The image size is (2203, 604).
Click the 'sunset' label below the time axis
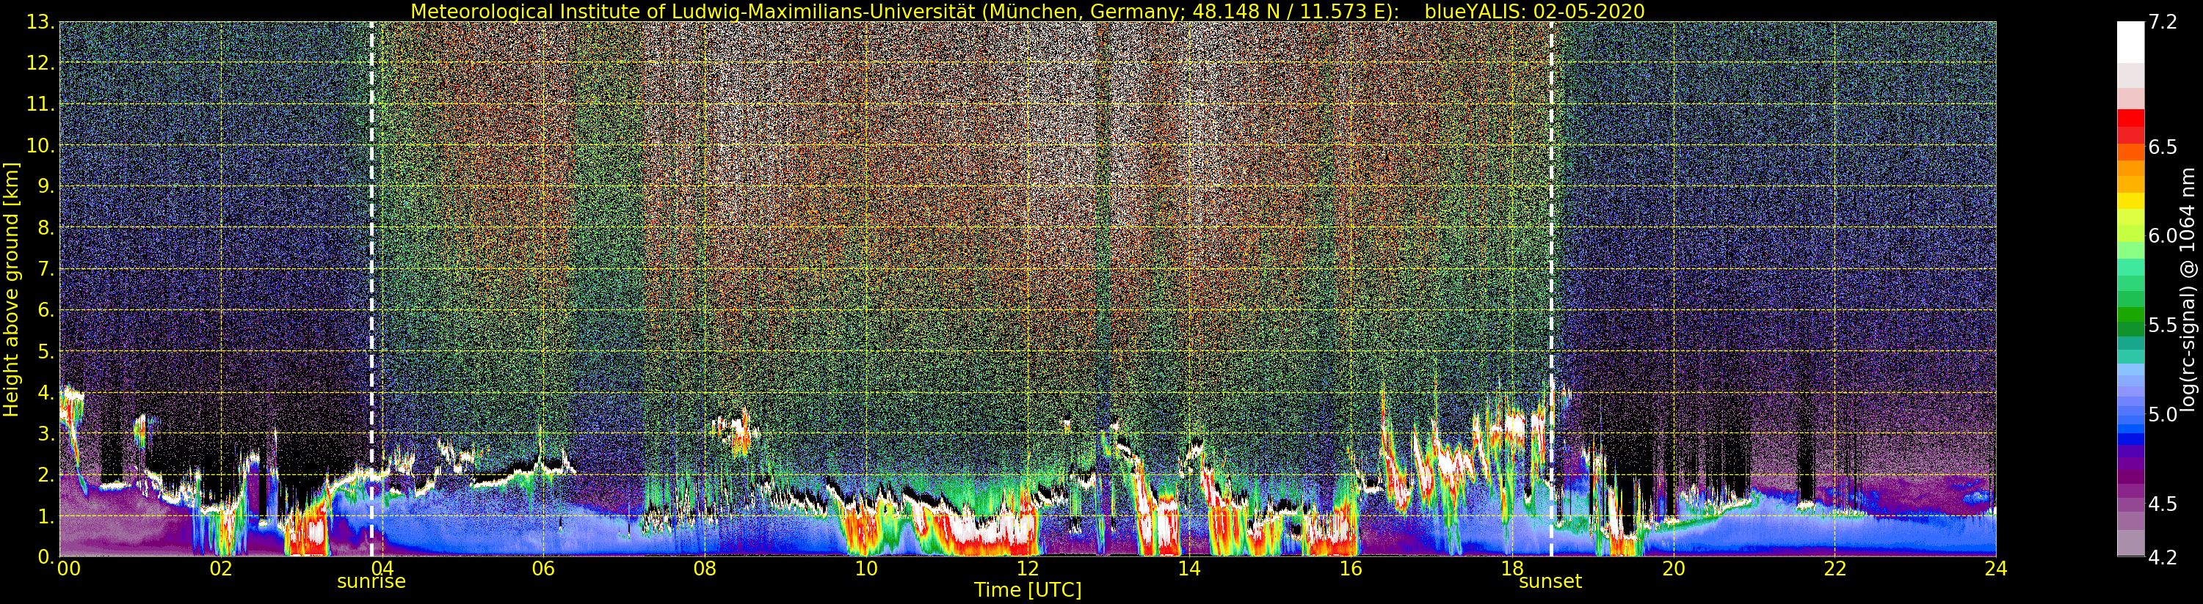pyautogui.click(x=1550, y=582)
